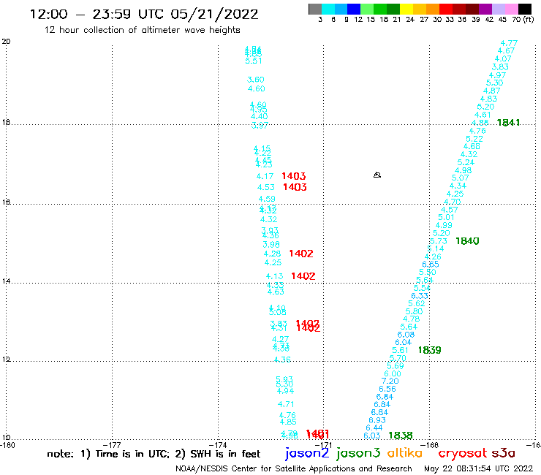Click the jason3 satellite label
The width and height of the screenshot is (541, 475).
(358, 453)
